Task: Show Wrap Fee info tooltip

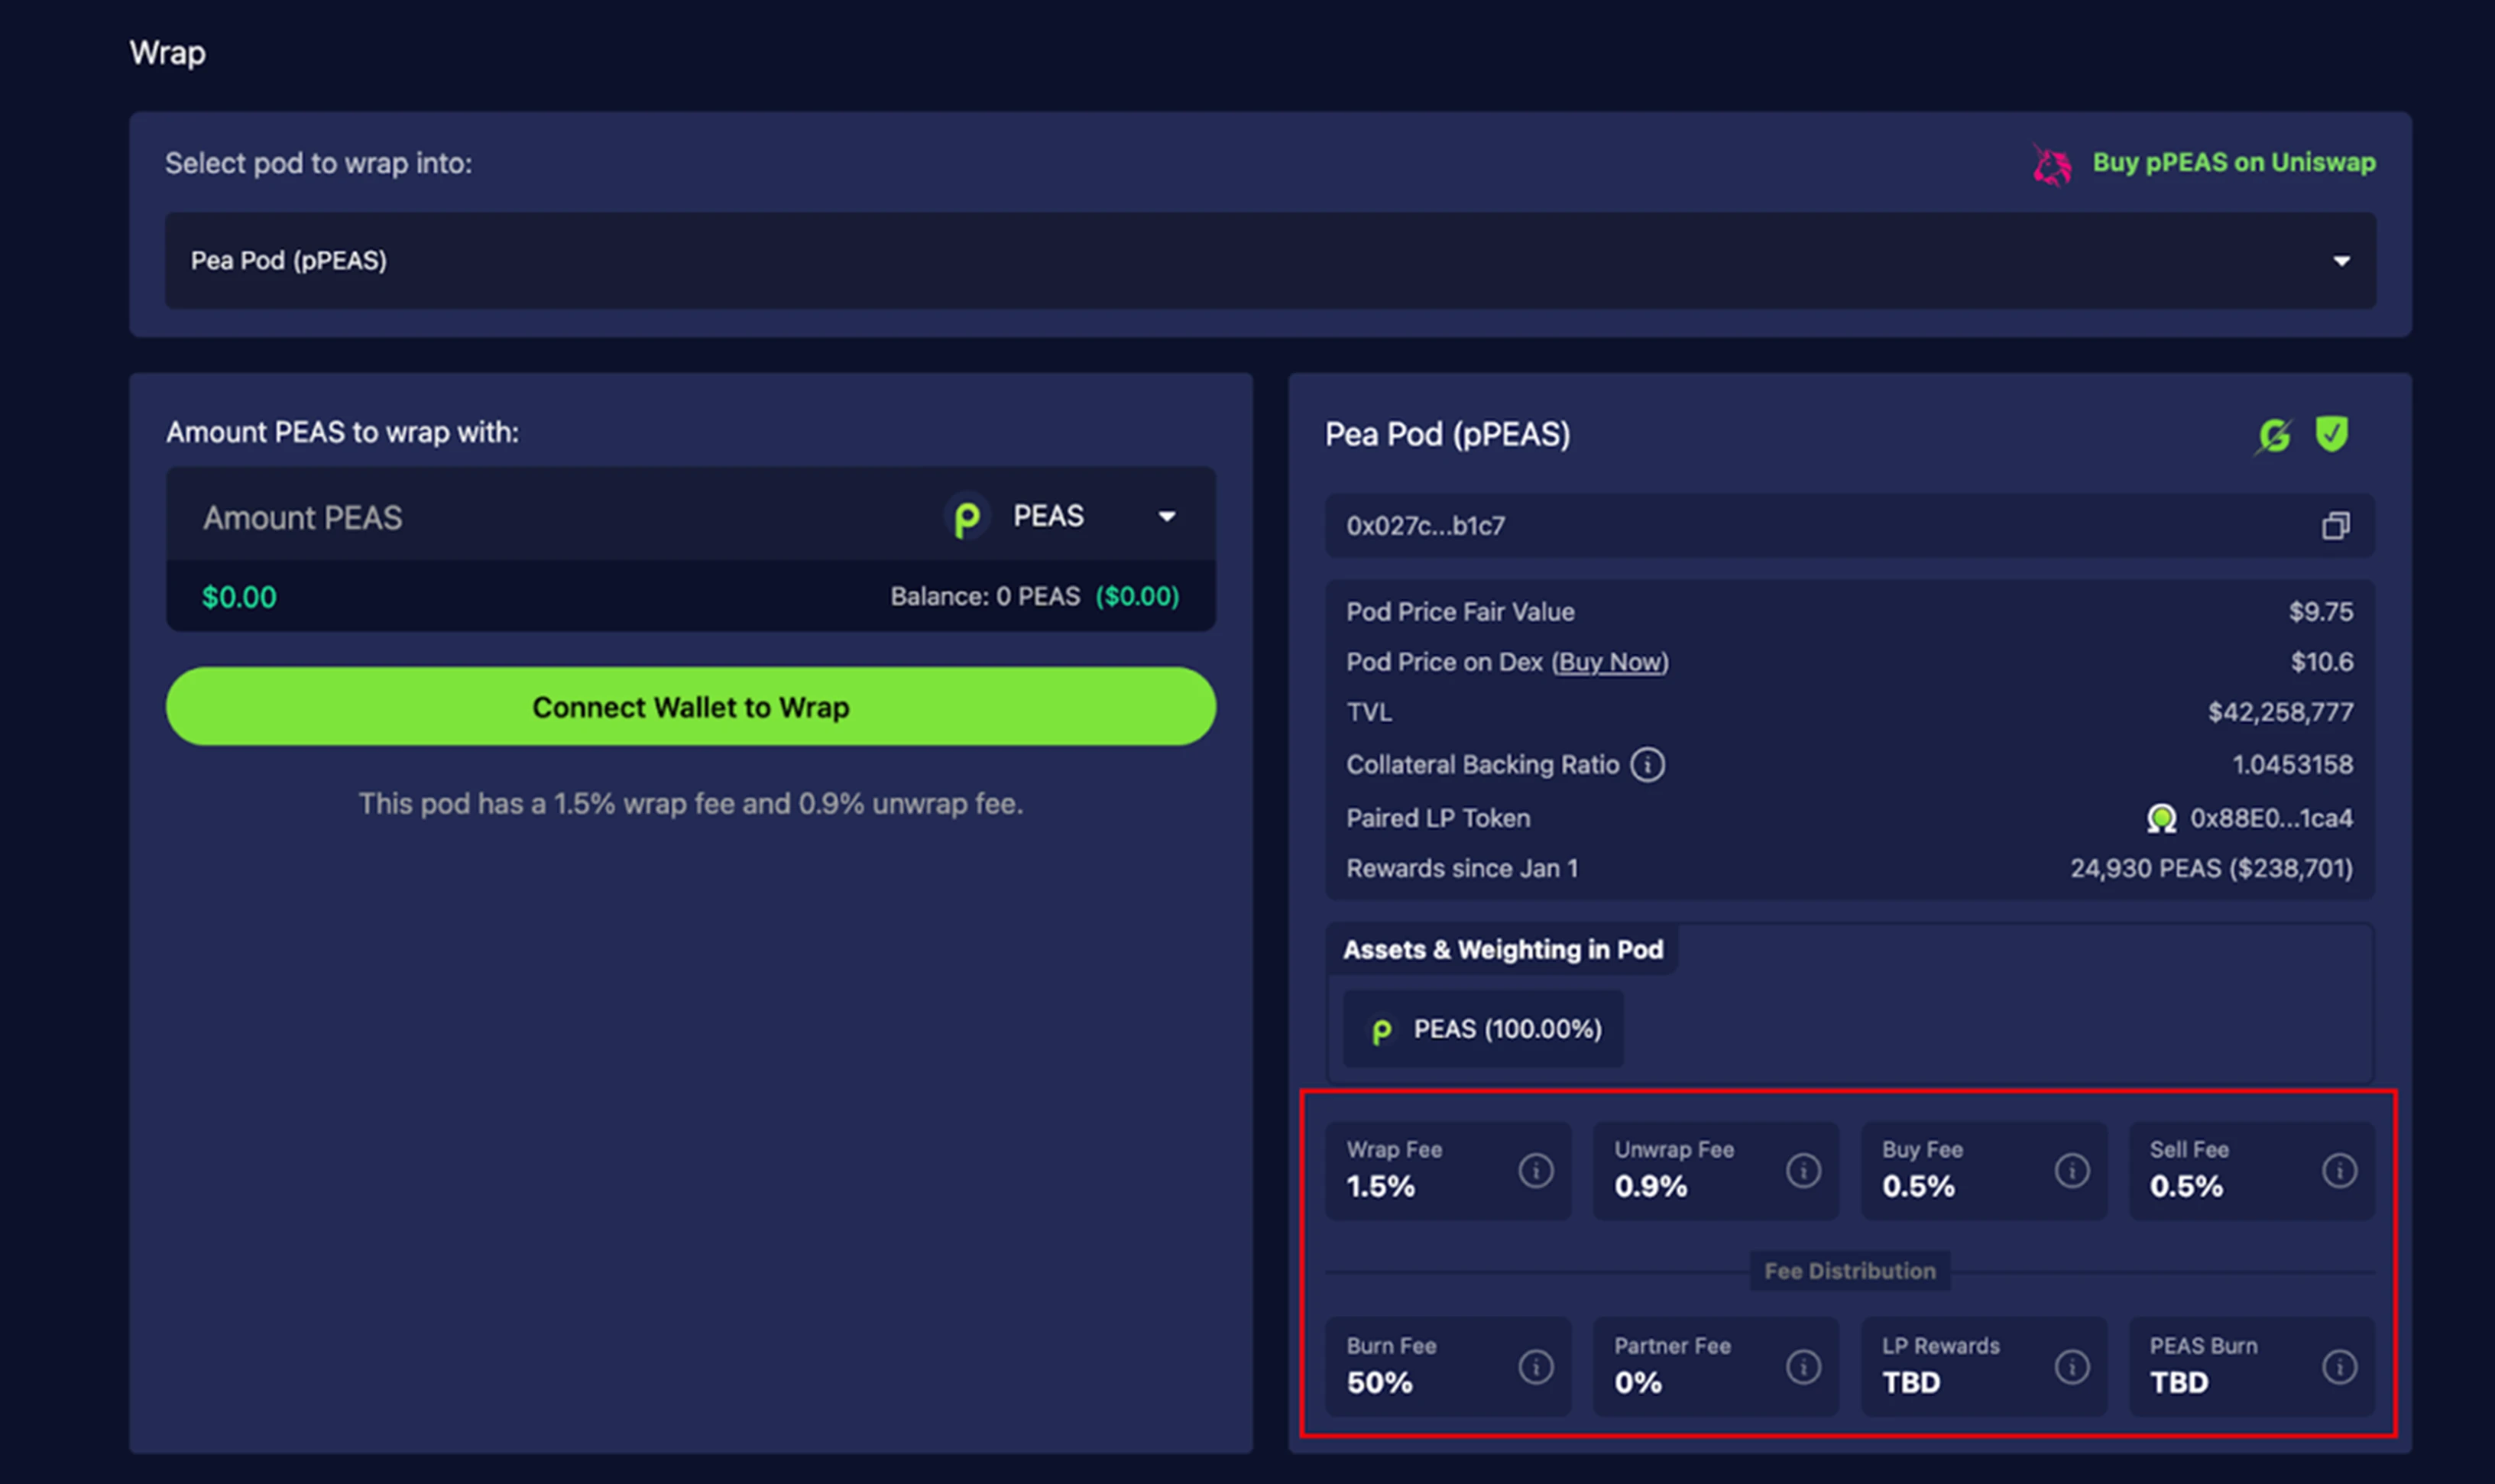Action: click(1536, 1170)
